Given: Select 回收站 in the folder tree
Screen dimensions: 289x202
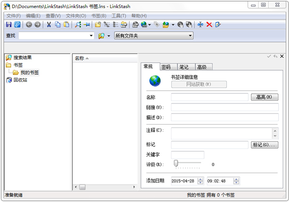Looking at the screenshot, I should pos(20,80).
